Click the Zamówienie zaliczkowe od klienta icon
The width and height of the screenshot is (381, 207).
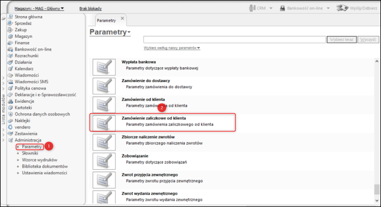[x=104, y=123]
